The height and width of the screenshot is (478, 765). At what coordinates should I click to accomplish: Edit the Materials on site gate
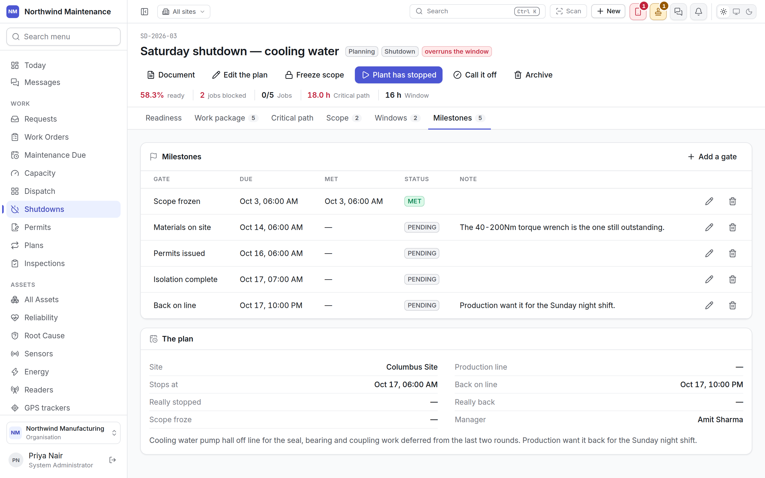point(709,227)
